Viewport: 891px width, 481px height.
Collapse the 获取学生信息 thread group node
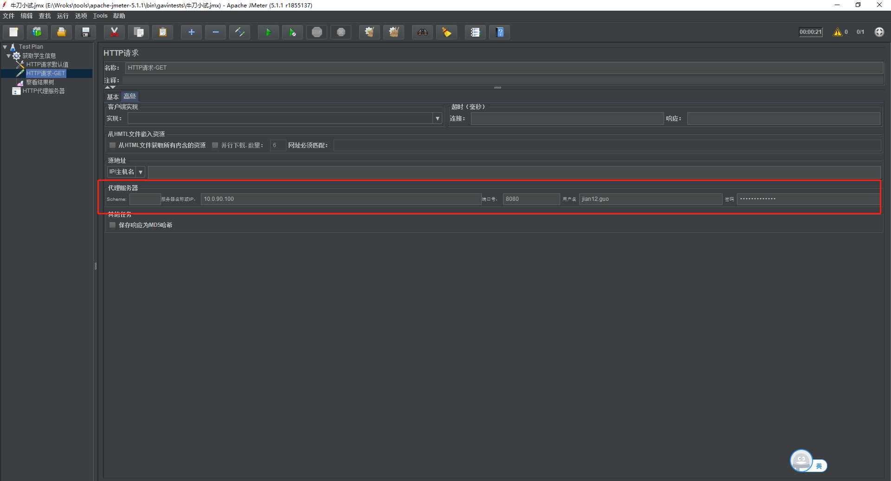point(8,56)
